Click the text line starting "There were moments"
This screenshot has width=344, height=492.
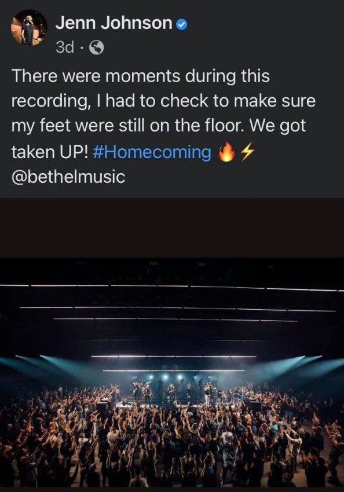[141, 76]
